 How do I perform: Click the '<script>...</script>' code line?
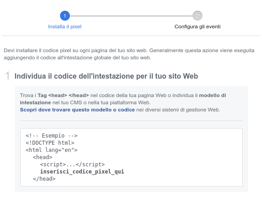(x=73, y=164)
